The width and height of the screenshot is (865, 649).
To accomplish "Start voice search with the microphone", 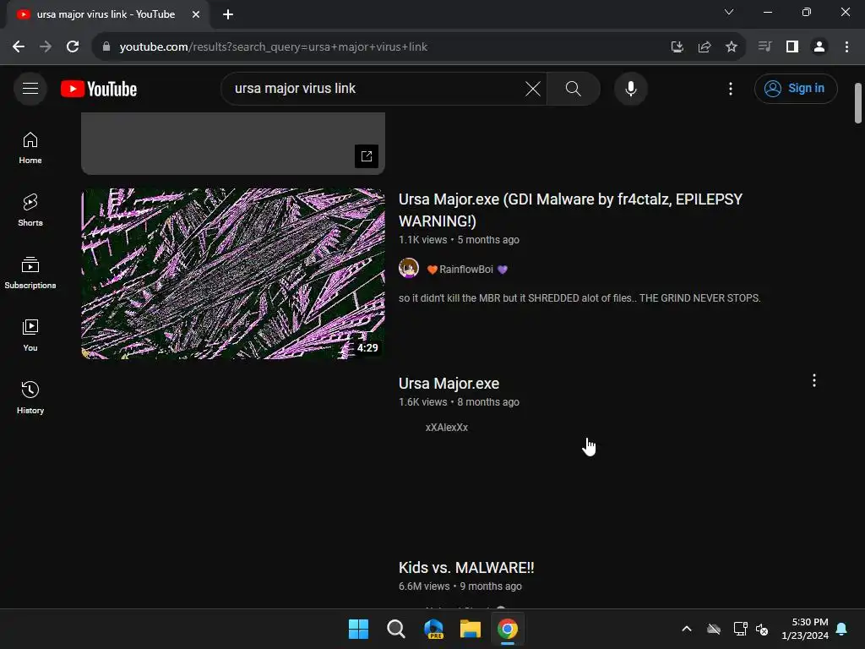I will pyautogui.click(x=630, y=88).
